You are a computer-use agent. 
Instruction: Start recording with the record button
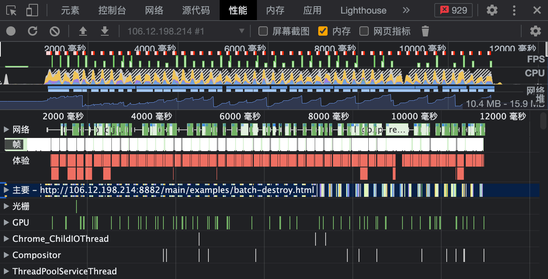[11, 31]
